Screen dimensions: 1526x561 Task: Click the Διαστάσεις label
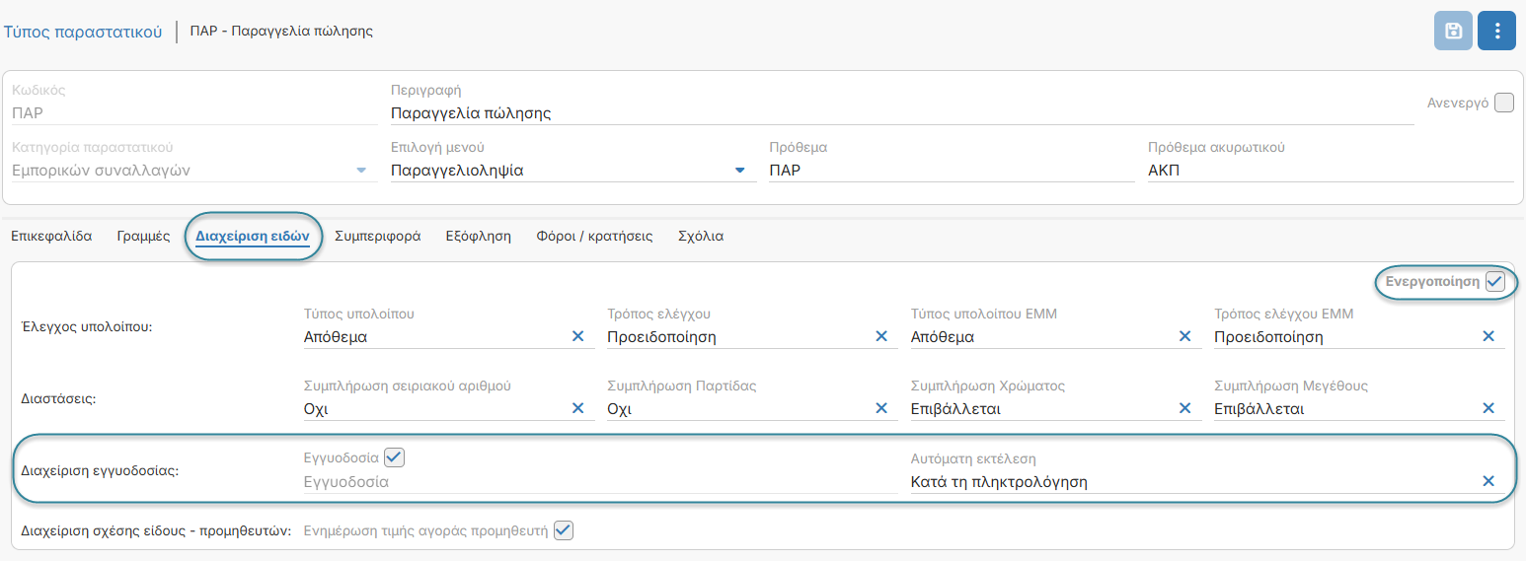58,399
